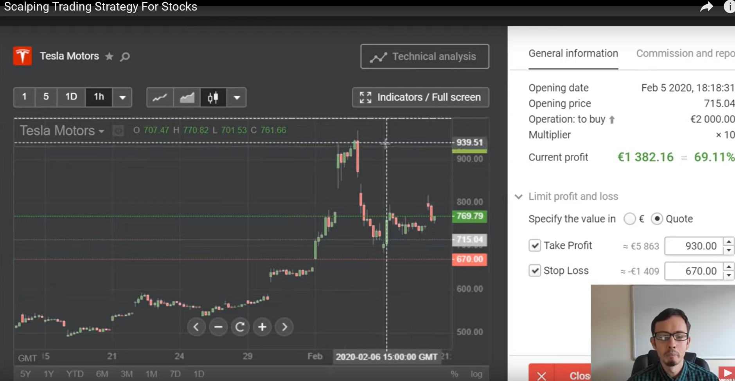Click the red Close position button
Screen dimensions: 735x381
point(559,372)
